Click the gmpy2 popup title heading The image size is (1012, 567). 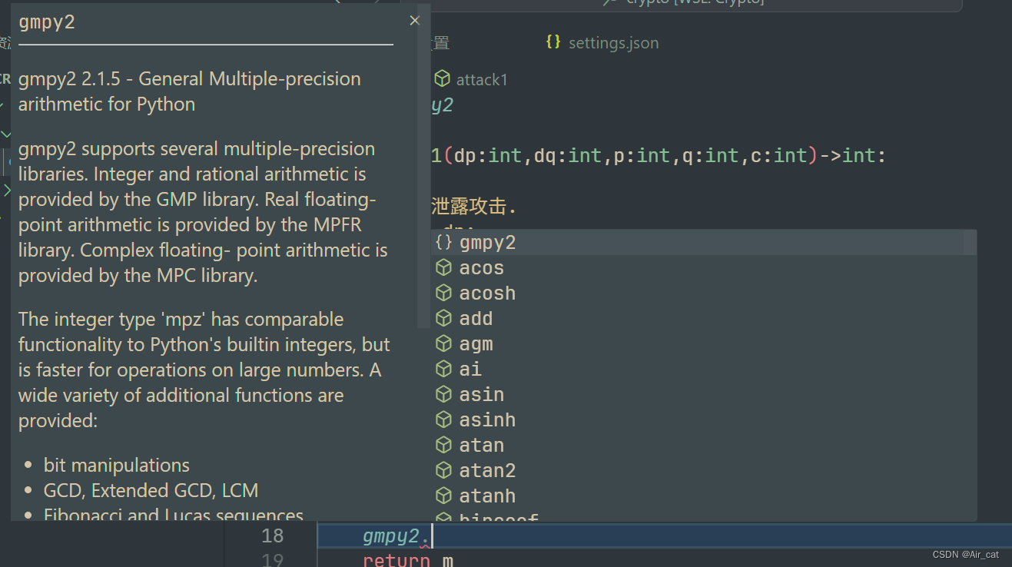coord(47,22)
